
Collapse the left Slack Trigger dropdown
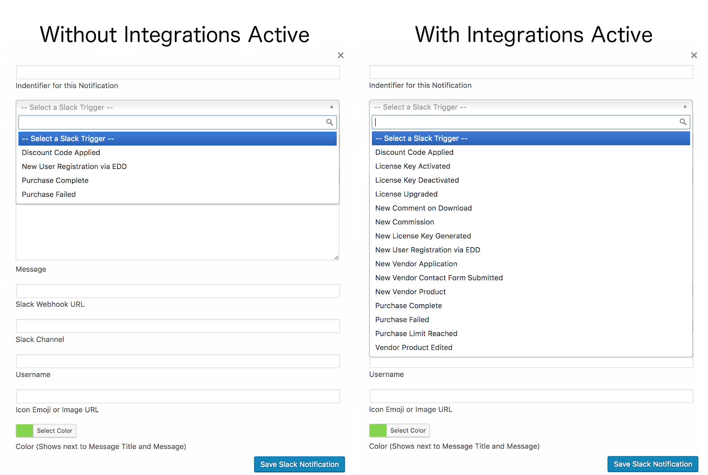(x=331, y=107)
